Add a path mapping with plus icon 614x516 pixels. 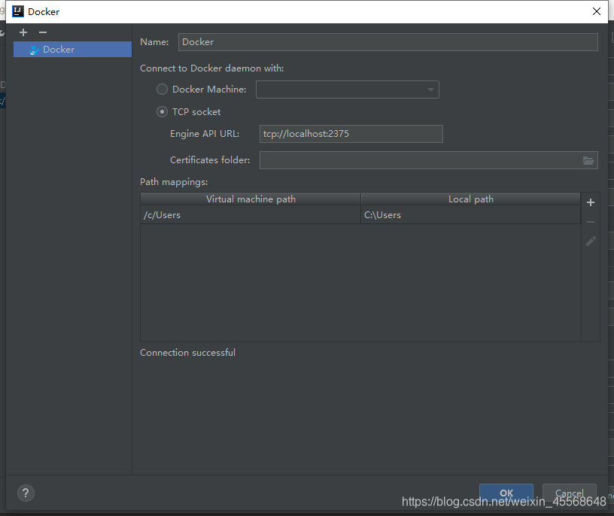591,202
